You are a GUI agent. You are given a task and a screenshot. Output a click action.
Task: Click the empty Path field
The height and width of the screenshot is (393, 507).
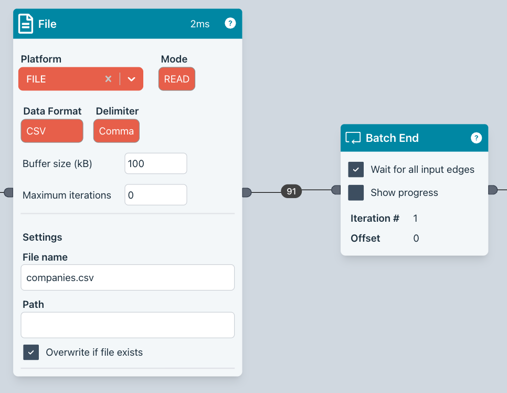tap(128, 325)
